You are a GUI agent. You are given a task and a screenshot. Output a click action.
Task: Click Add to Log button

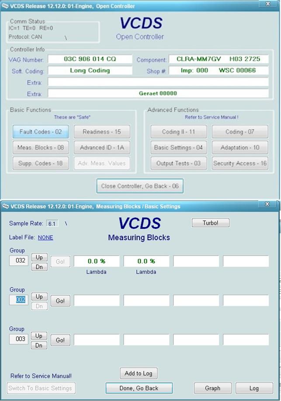pos(139,373)
